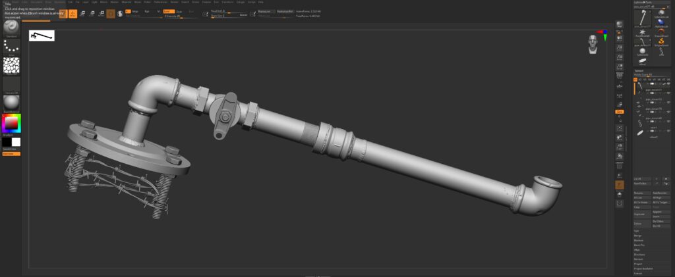The width and height of the screenshot is (675, 277).
Task: Collapse the Subtool panel header
Action: tap(639, 70)
